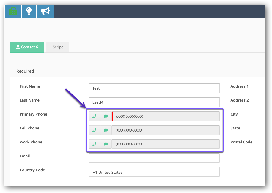Click the empty Email input field
This screenshot has height=193, width=272.
click(x=154, y=158)
